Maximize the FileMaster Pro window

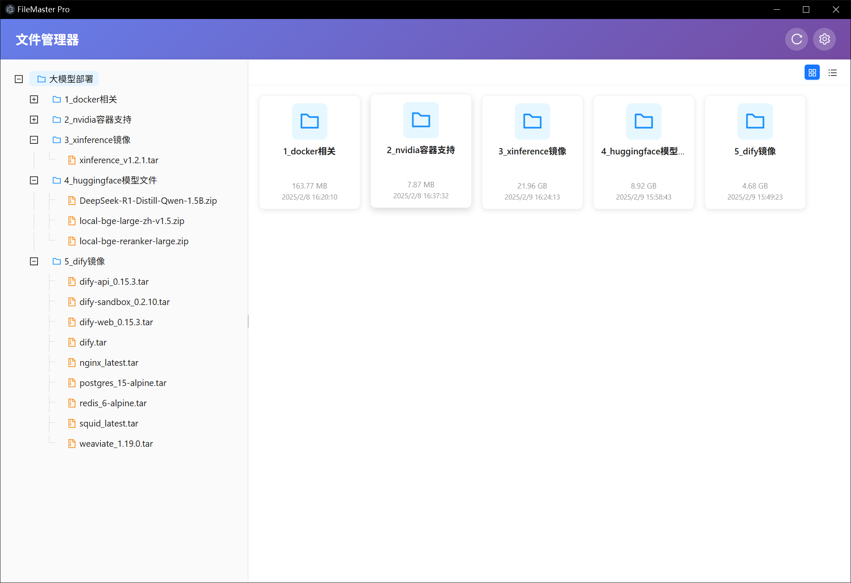tap(806, 9)
